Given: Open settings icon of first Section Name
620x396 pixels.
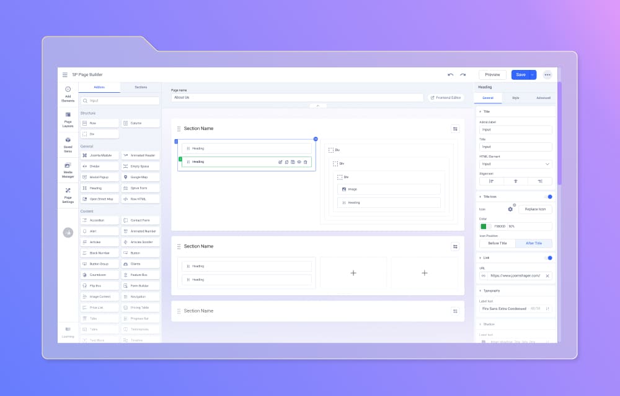Looking at the screenshot, I should click(455, 129).
